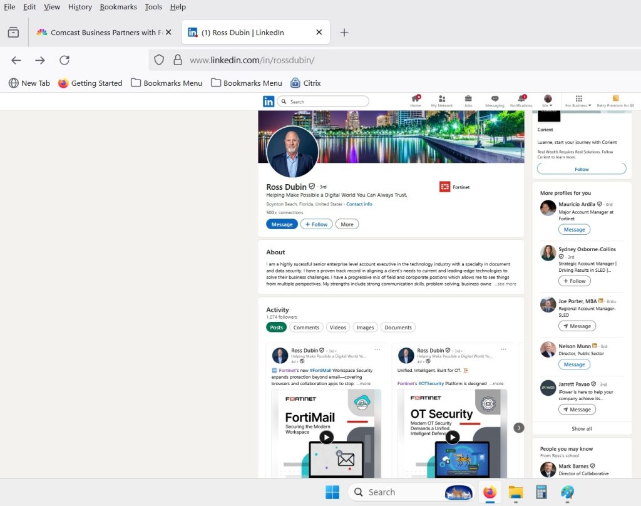
Task: Open the My Network icon
Action: click(441, 100)
